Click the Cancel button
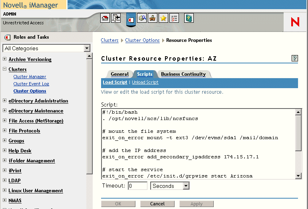The height and width of the screenshot is (209, 308). 157,204
